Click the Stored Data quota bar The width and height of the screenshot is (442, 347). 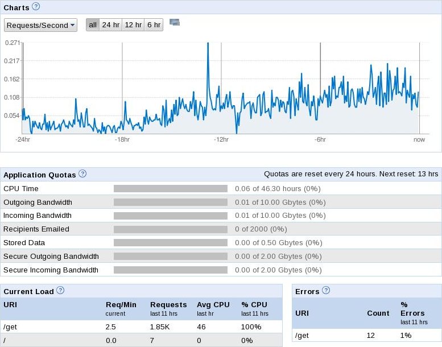click(171, 243)
